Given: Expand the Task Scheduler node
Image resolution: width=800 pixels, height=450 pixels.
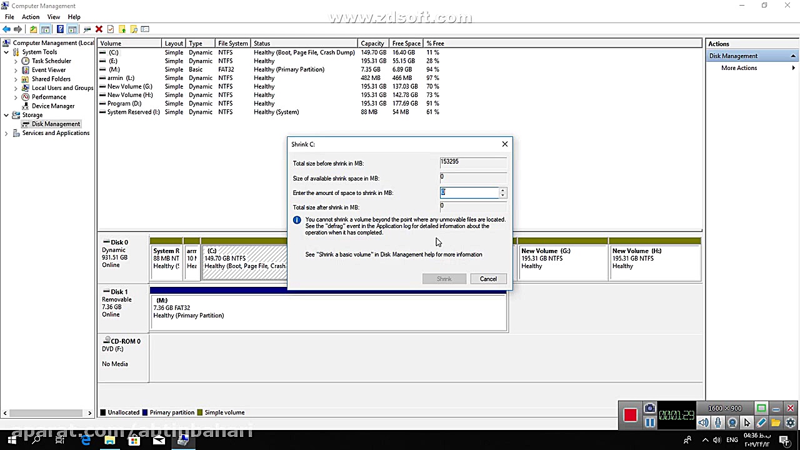Looking at the screenshot, I should 16,61.
